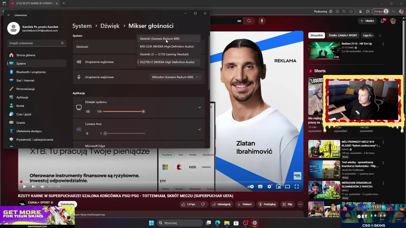Screen dimensions: 406x228
Task: Click Windows taskbar Wyszukaj search box
Action: pyautogui.click(x=180, y=223)
